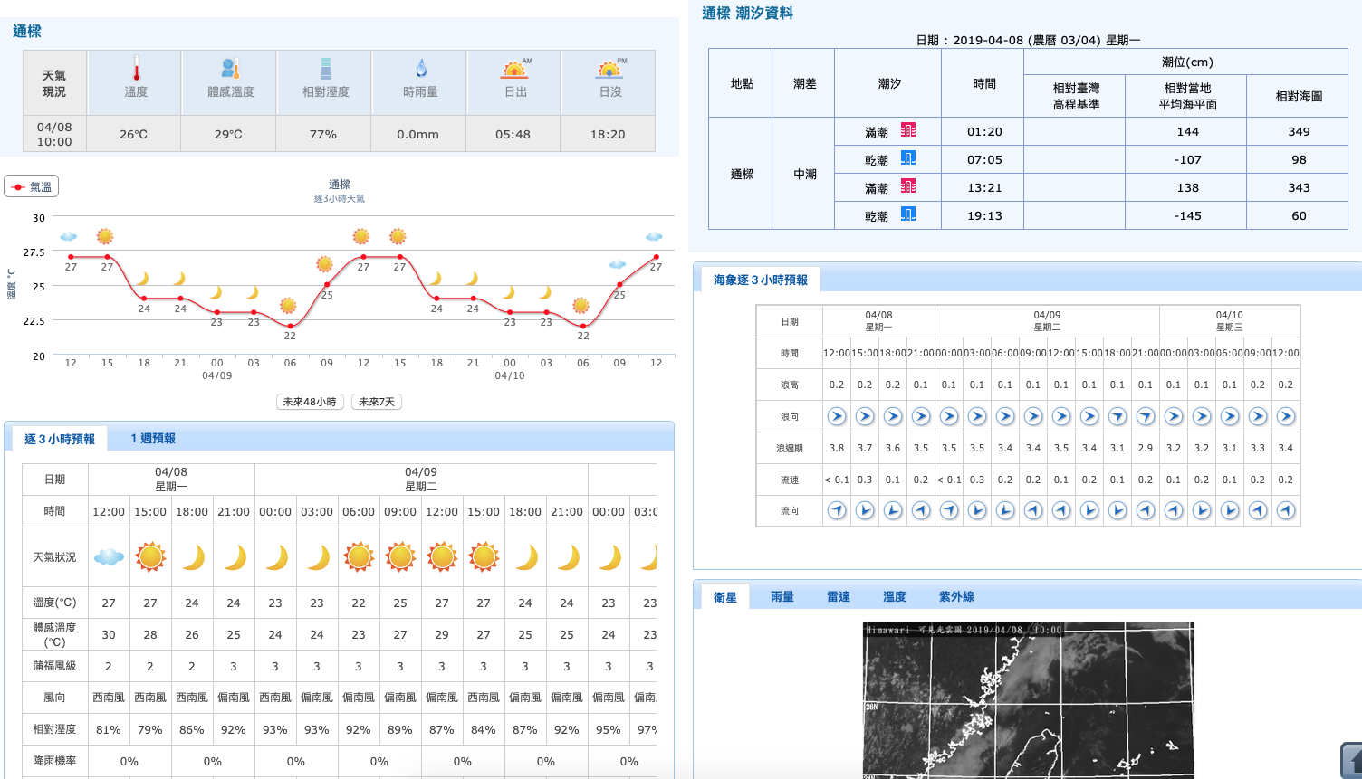This screenshot has width=1362, height=779.
Task: Click the 浪週期 value 3.8
Action: tap(837, 448)
